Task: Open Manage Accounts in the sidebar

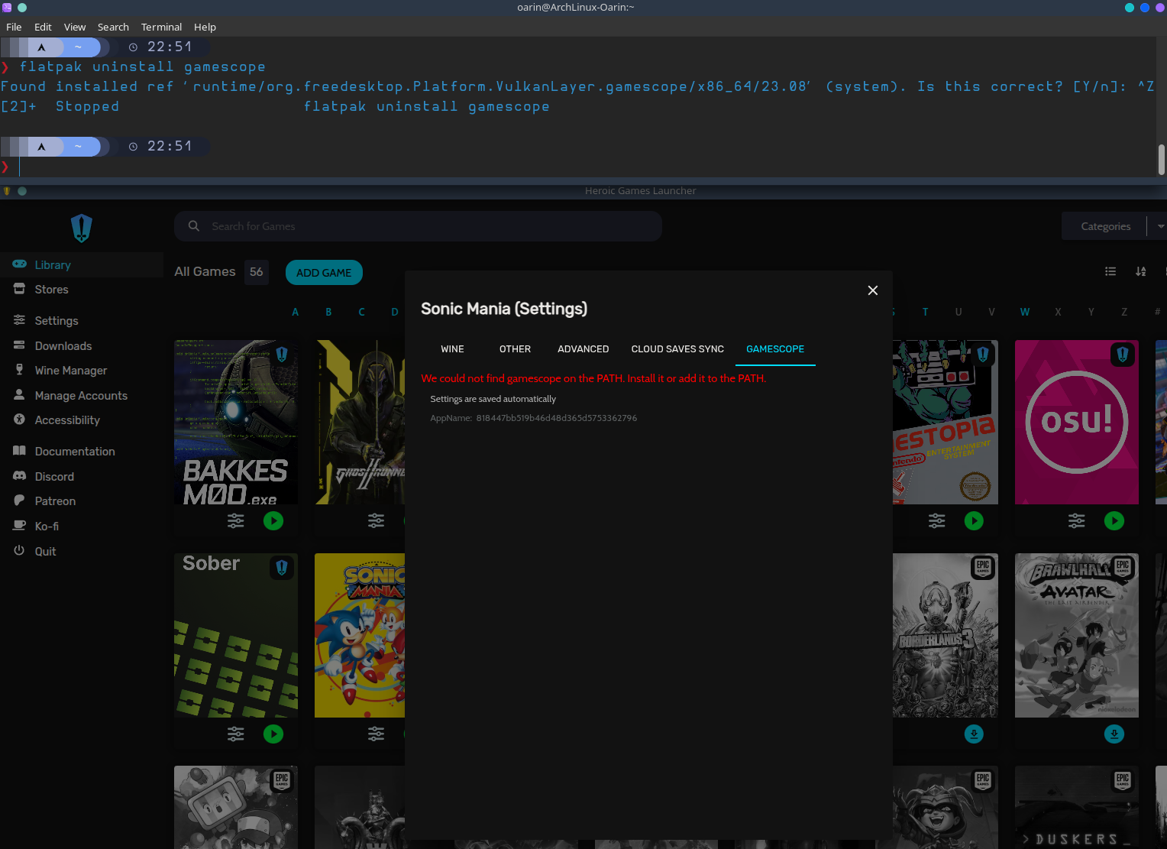Action: (x=82, y=396)
